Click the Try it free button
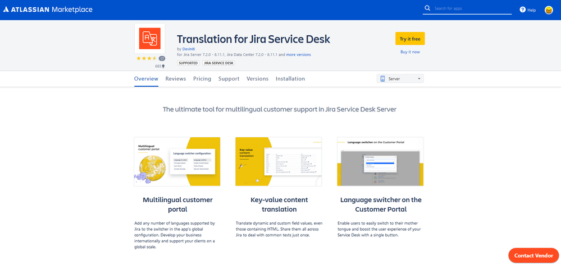This screenshot has height=266, width=561. click(410, 39)
